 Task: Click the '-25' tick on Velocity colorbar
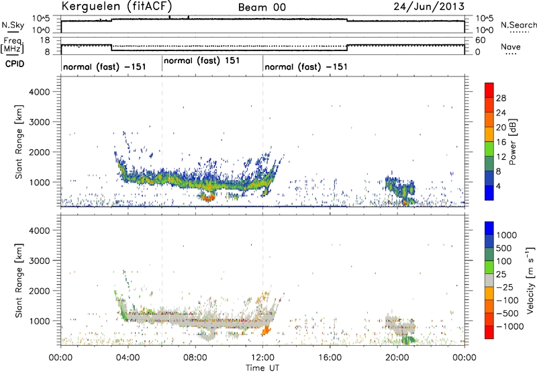pos(505,287)
